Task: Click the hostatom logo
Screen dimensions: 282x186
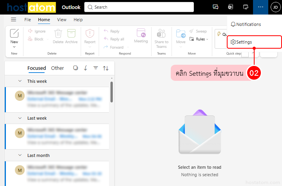Action: [31, 7]
